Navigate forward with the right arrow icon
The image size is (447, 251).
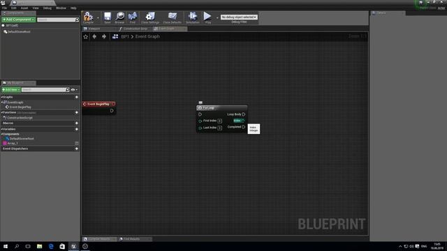click(104, 36)
